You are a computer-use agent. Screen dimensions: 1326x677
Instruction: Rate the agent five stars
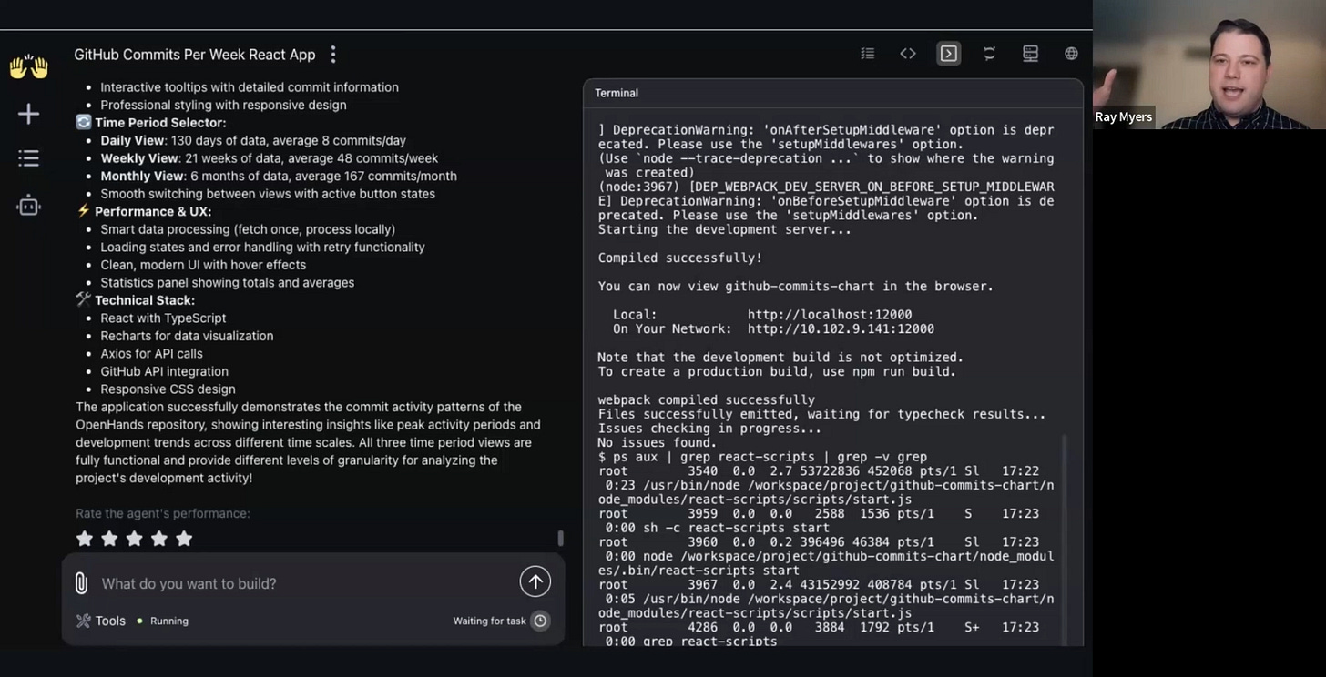pos(184,539)
